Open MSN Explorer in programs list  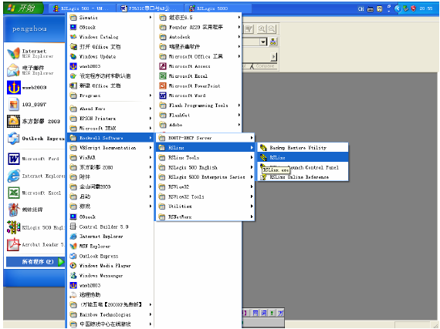coord(110,246)
